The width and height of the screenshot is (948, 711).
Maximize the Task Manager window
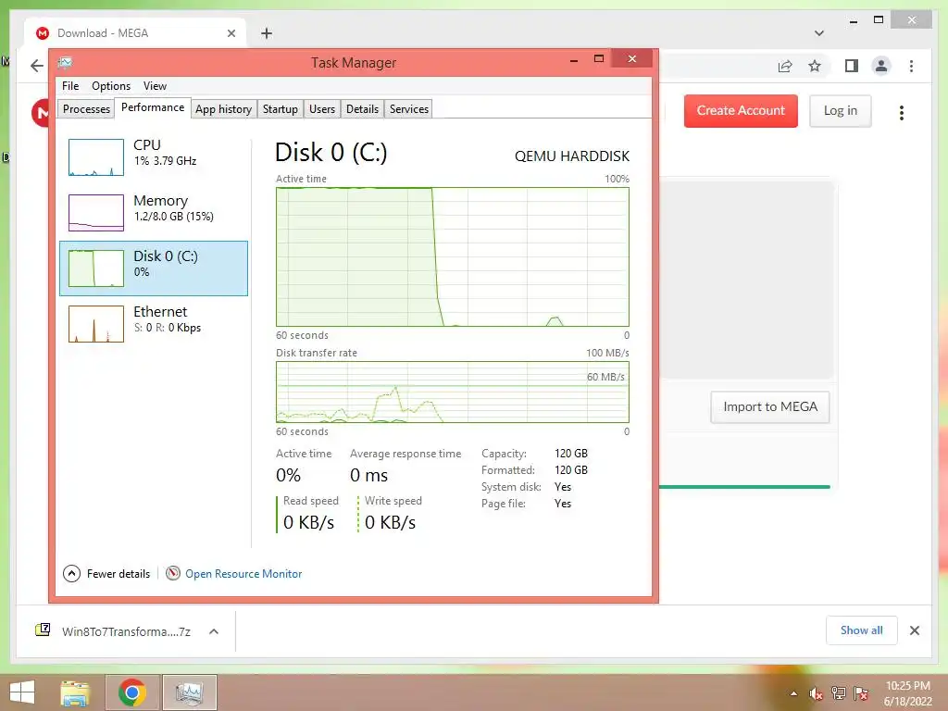(x=599, y=58)
